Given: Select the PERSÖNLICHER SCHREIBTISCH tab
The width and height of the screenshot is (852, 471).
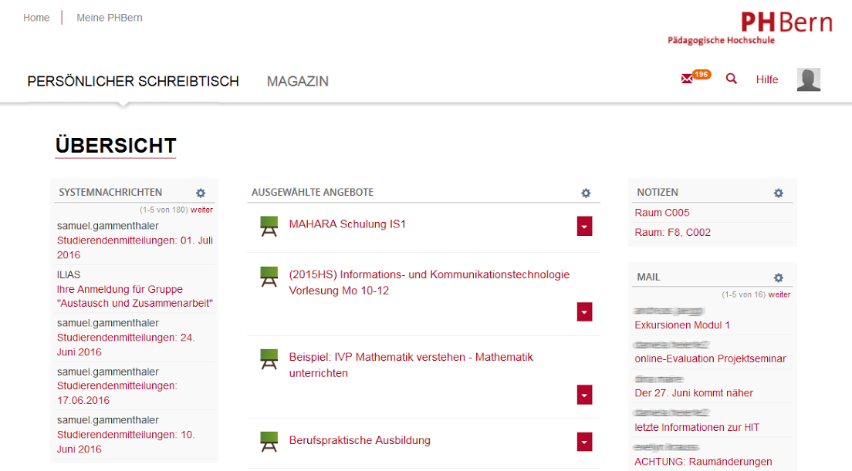Looking at the screenshot, I should 133,81.
